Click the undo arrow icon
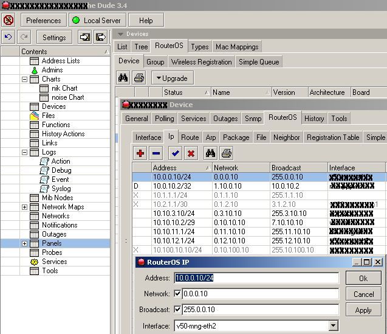The width and height of the screenshot is (387, 334). tap(8, 37)
